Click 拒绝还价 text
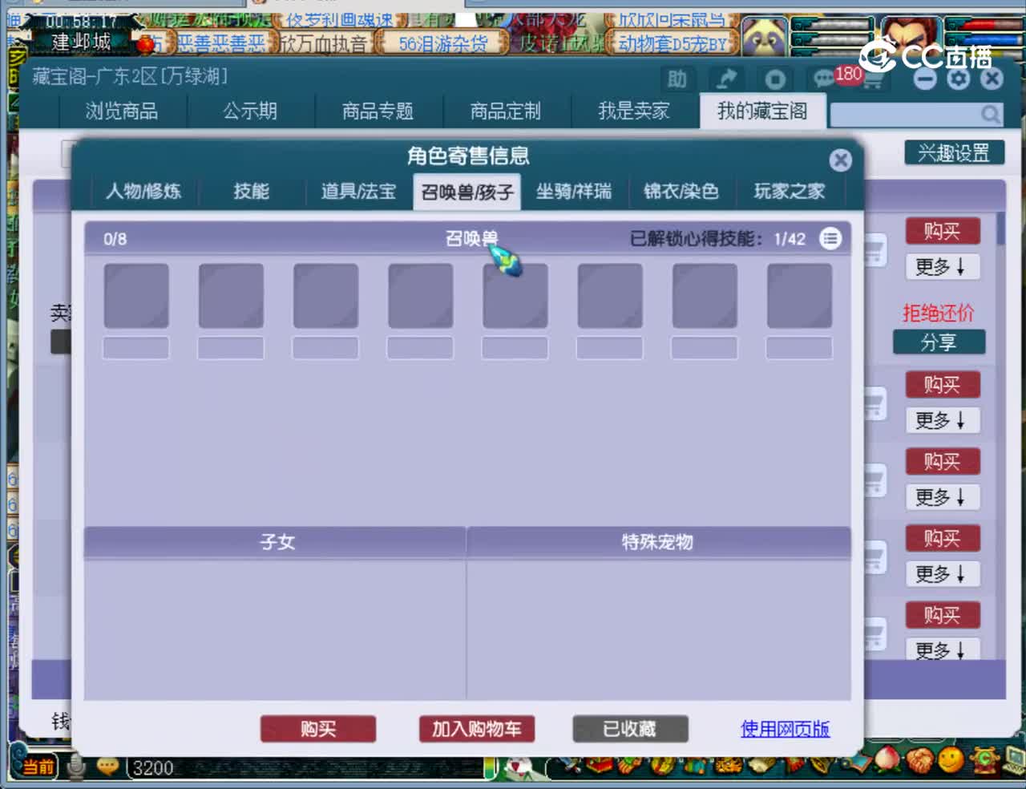1026x789 pixels. pos(939,313)
